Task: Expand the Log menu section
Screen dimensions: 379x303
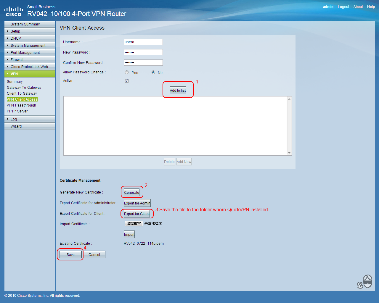Action: click(x=30, y=119)
